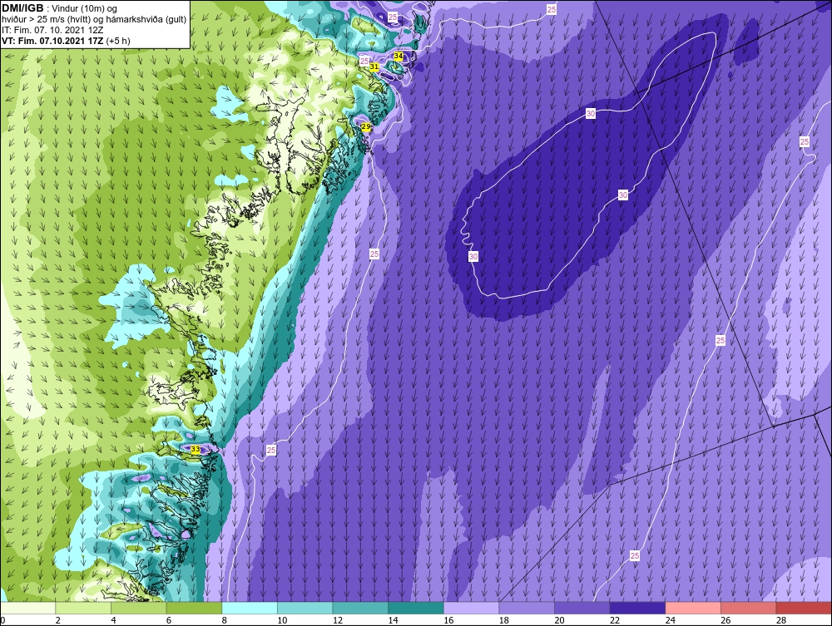Click the 'VT: Fim. 07.10.2021 17Z' text

coord(52,41)
